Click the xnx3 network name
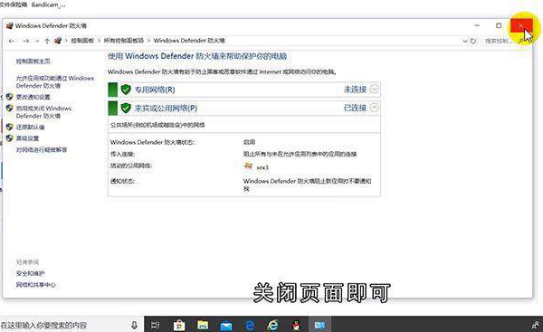 click(262, 167)
